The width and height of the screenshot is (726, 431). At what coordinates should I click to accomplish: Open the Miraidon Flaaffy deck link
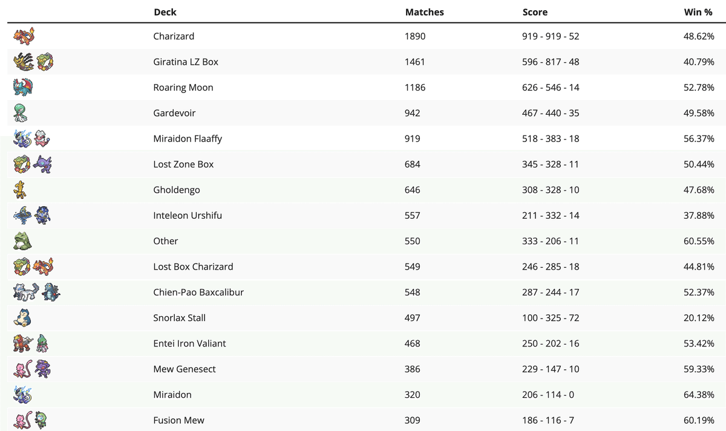188,138
